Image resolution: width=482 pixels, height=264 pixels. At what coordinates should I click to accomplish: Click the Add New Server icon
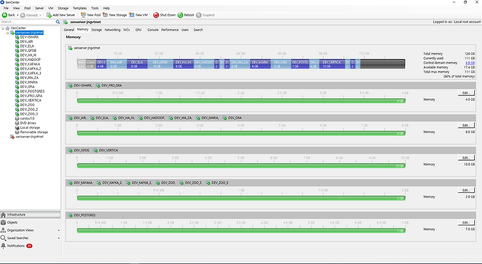[x=49, y=15]
